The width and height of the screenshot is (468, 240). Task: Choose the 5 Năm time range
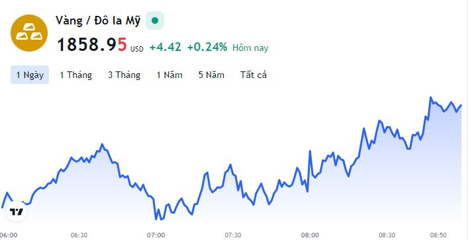211,75
